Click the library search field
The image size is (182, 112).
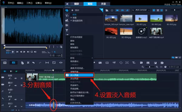[141, 10]
